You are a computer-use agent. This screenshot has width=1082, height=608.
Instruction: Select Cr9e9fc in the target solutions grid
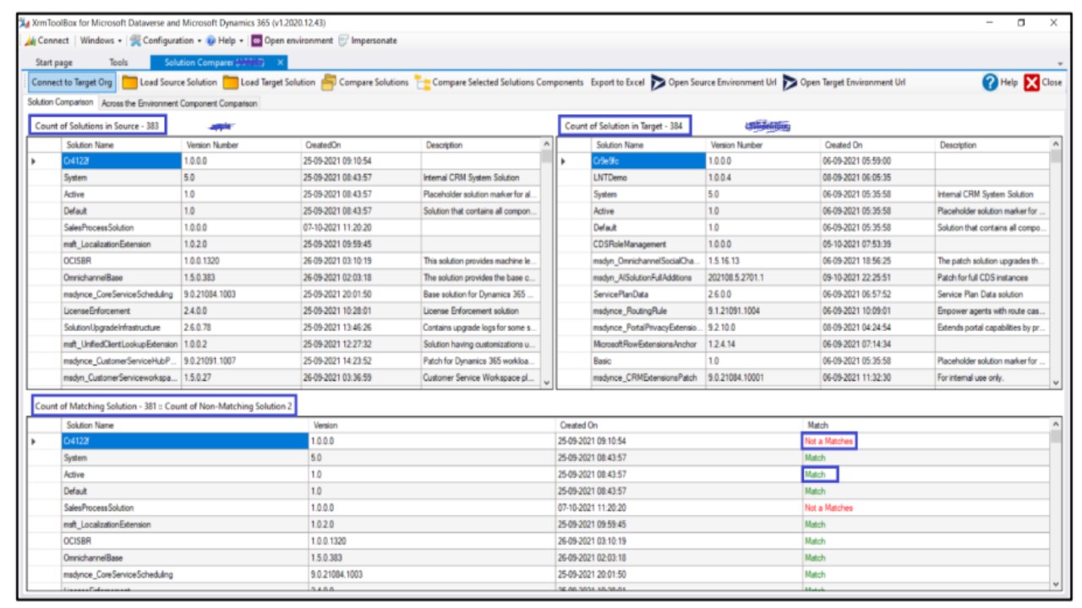coord(648,161)
